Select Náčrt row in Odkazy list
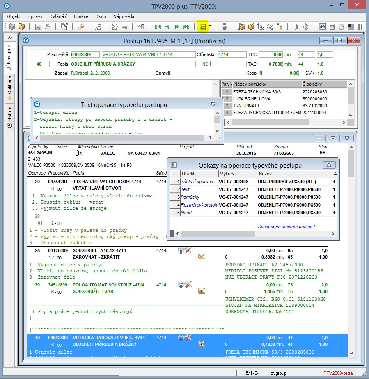This screenshot has width=369, height=379. pyautogui.click(x=253, y=213)
